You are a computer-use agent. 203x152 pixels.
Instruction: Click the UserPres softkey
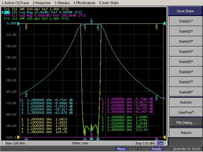pos(186,112)
